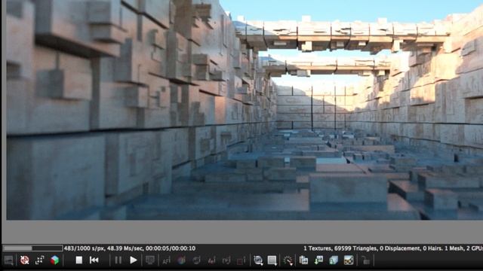Enable the red render region tool

click(241, 260)
